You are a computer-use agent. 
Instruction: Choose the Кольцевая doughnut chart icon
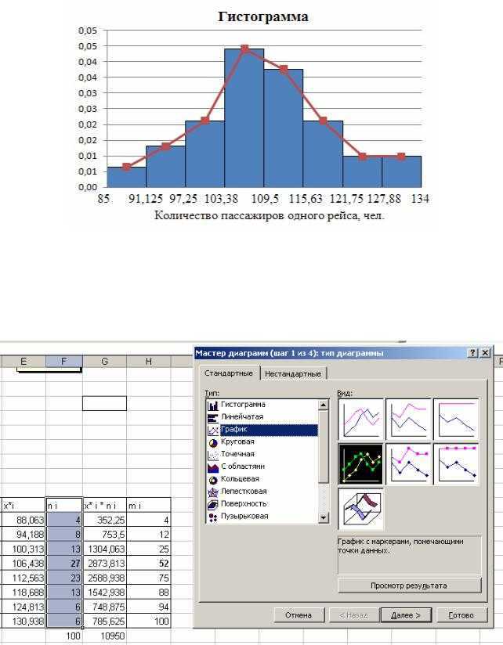coord(213,480)
